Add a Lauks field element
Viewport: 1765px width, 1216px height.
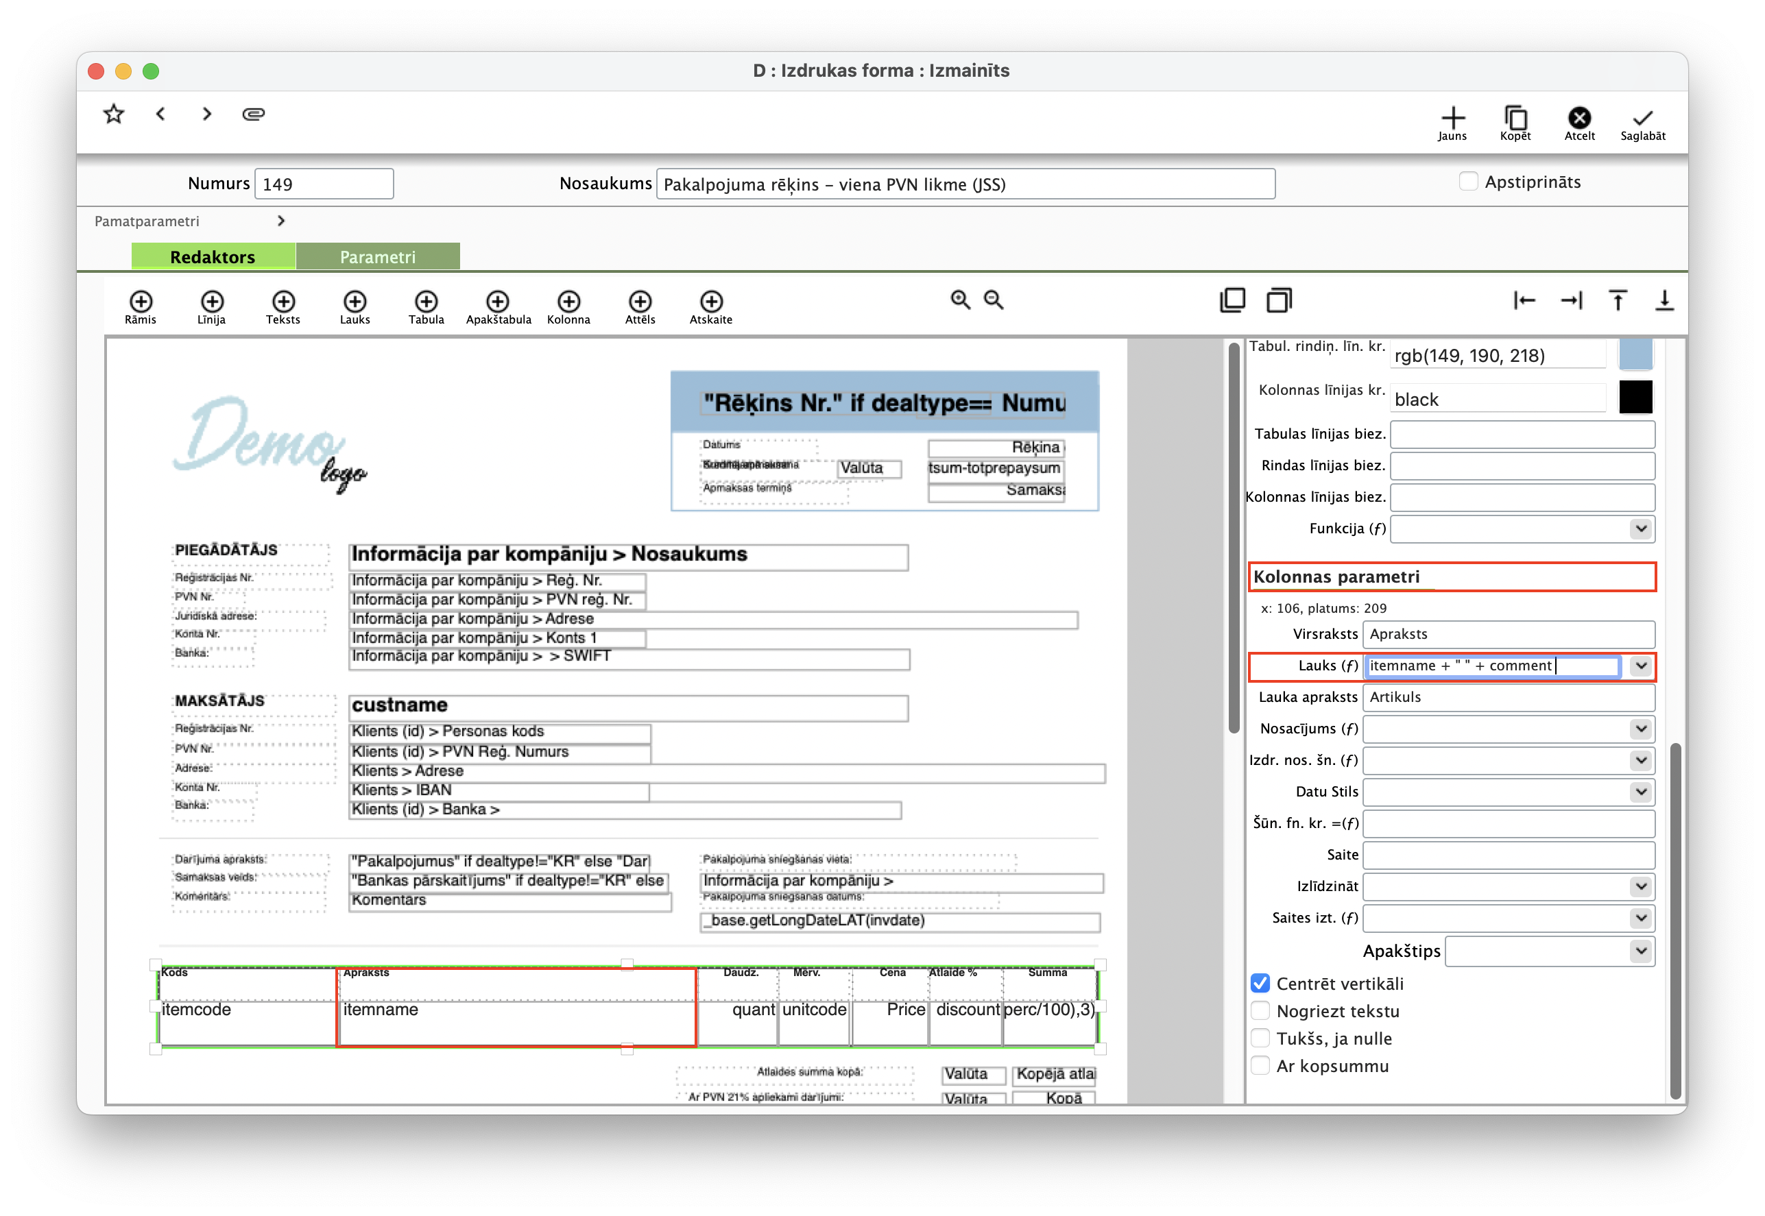[x=355, y=308]
